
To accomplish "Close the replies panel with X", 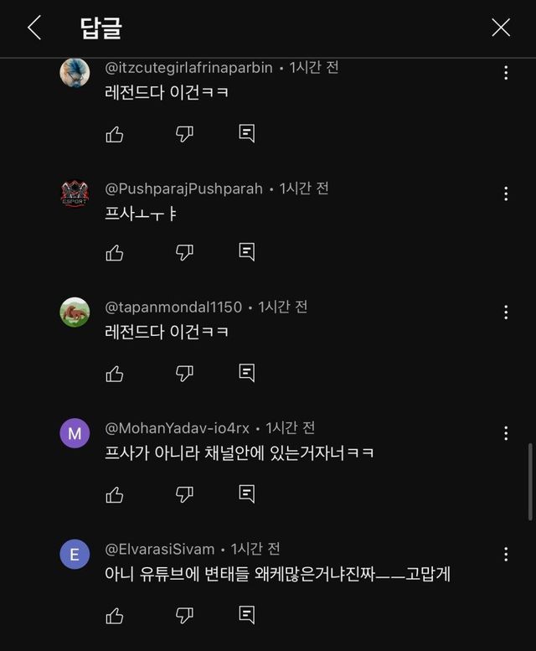I will [x=501, y=28].
